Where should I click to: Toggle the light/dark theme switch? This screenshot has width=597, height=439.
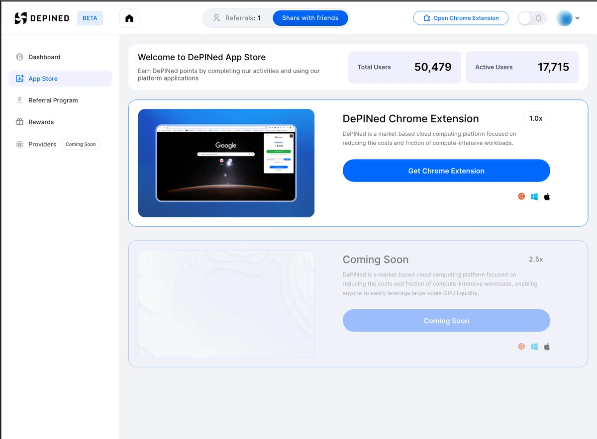(x=532, y=18)
